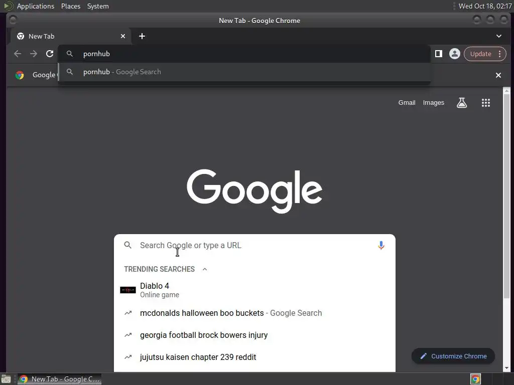The image size is (514, 385).
Task: Click the magnifier icon in the Google search box
Action: pyautogui.click(x=128, y=245)
